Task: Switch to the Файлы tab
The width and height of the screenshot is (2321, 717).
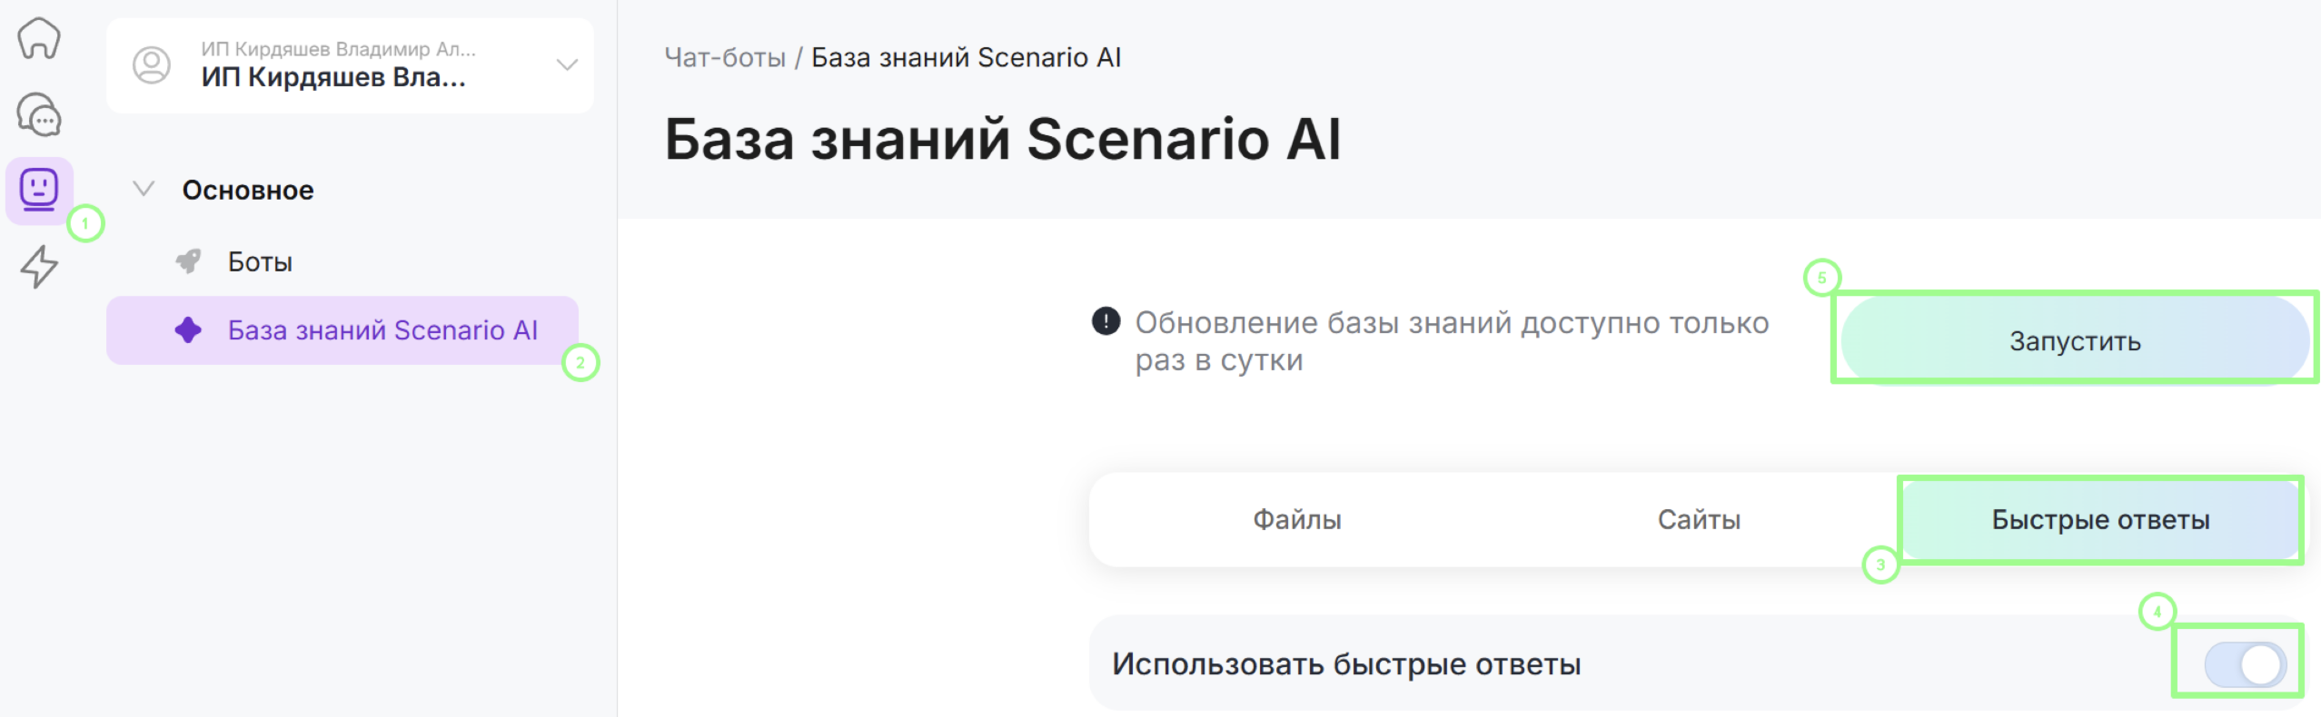Action: pyautogui.click(x=1296, y=520)
